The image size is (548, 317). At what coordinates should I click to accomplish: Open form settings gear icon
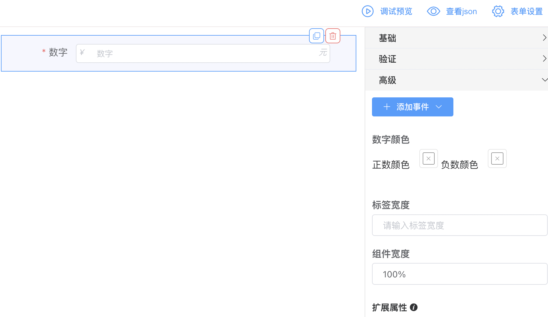point(498,11)
